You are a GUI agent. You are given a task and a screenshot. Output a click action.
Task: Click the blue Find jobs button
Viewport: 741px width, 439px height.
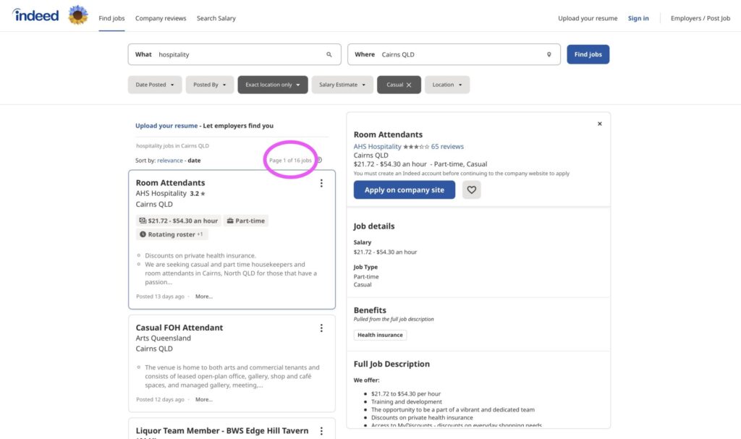click(588, 54)
